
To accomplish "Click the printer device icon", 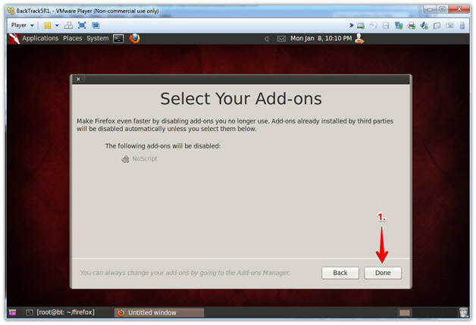I will tap(412, 26).
